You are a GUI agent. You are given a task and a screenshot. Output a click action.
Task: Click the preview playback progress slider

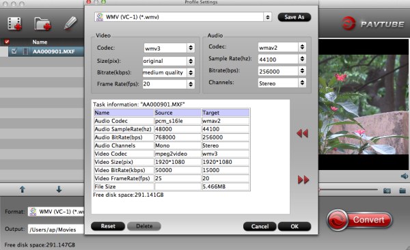pos(348,189)
